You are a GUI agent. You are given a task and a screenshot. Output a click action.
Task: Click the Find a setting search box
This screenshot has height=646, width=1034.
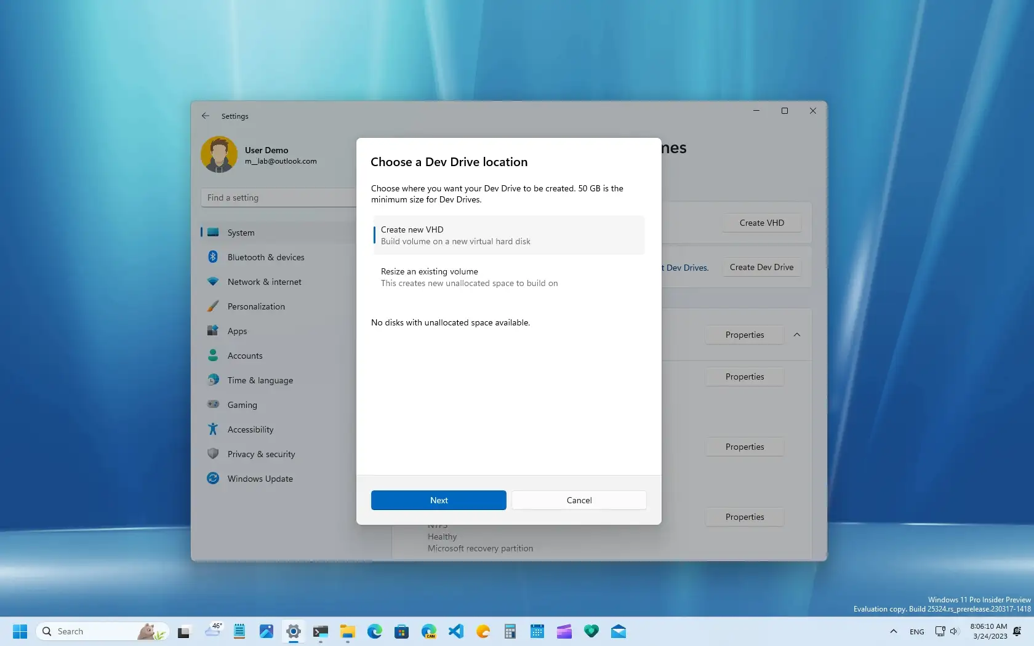[277, 197]
